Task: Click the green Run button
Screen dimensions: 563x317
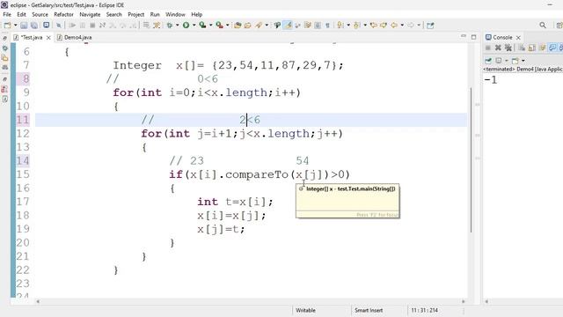Action: pyautogui.click(x=186, y=26)
